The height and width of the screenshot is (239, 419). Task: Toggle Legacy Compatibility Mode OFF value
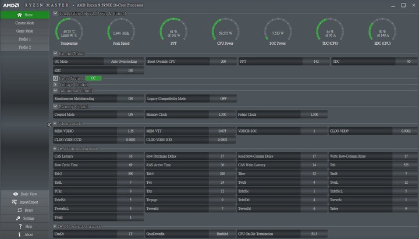pyautogui.click(x=223, y=98)
